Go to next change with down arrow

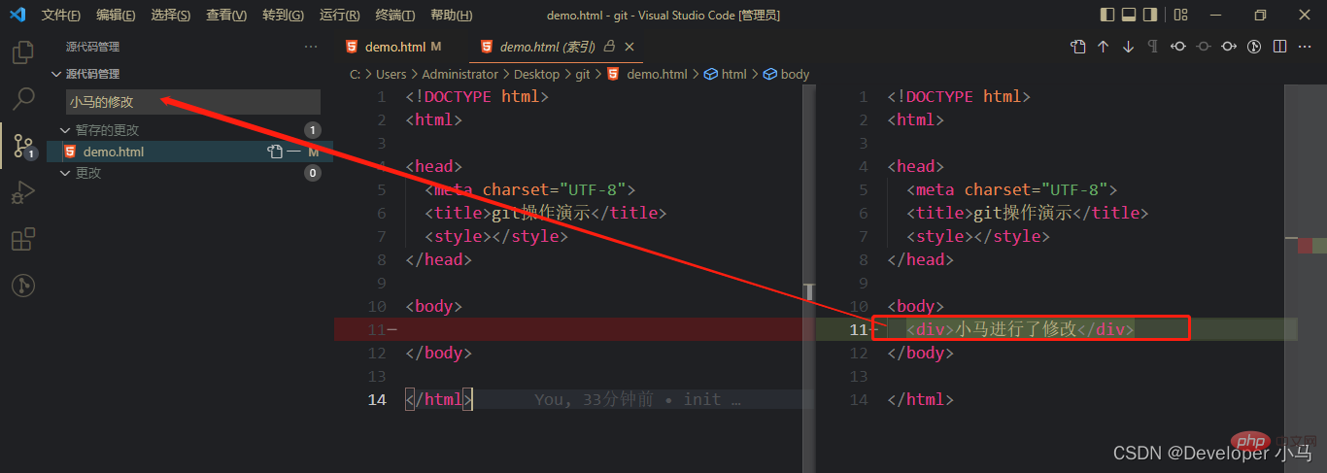pos(1128,47)
